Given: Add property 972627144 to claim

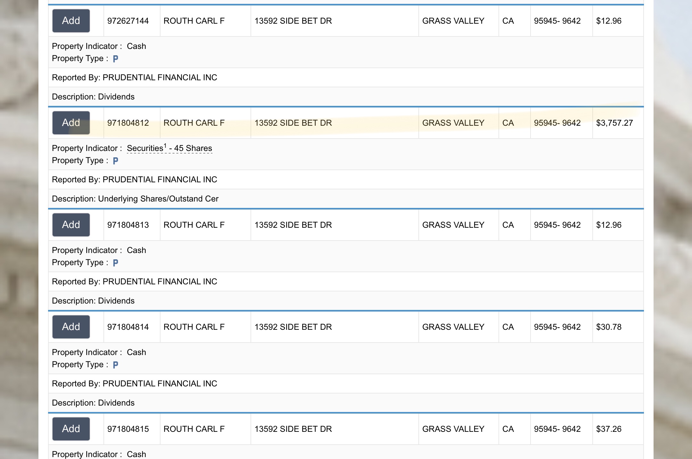Looking at the screenshot, I should (x=71, y=21).
